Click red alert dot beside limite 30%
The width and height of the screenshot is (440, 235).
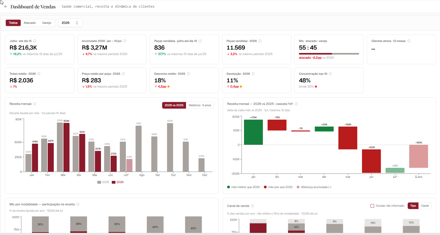click(x=316, y=87)
